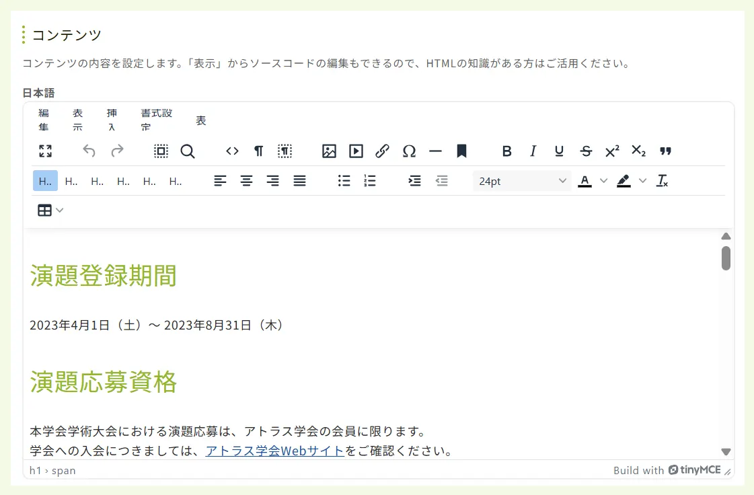Viewport: 754px width, 495px height.
Task: Enter fullscreen mode via the toolbar icon
Action: coord(45,151)
